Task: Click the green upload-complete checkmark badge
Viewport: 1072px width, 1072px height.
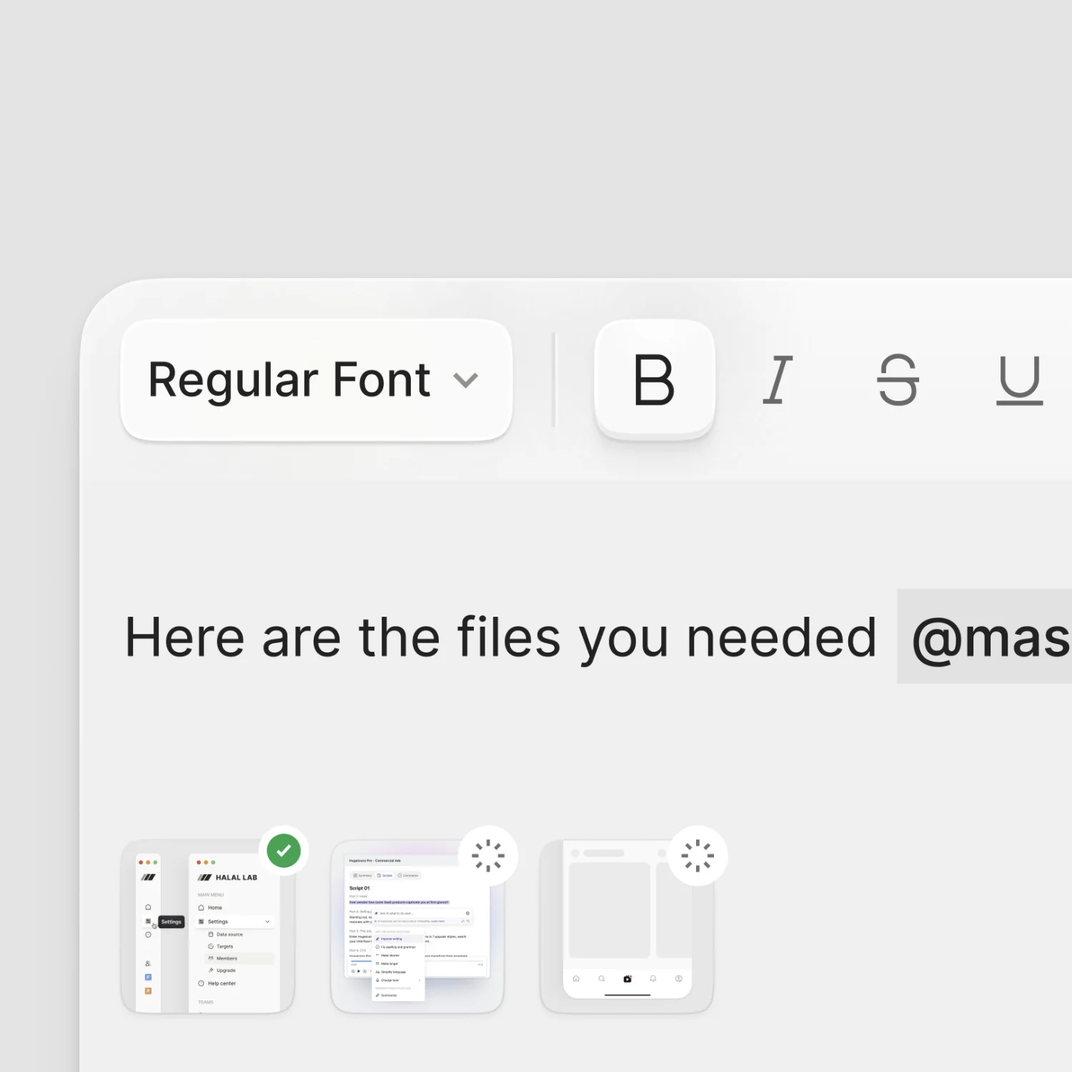Action: [x=284, y=851]
